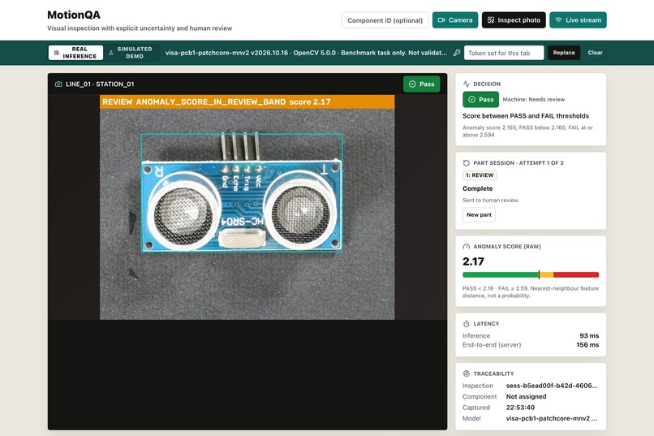This screenshot has height=436, width=654.
Task: Click the chip icon next to Real Inference
Action: pyautogui.click(x=57, y=53)
